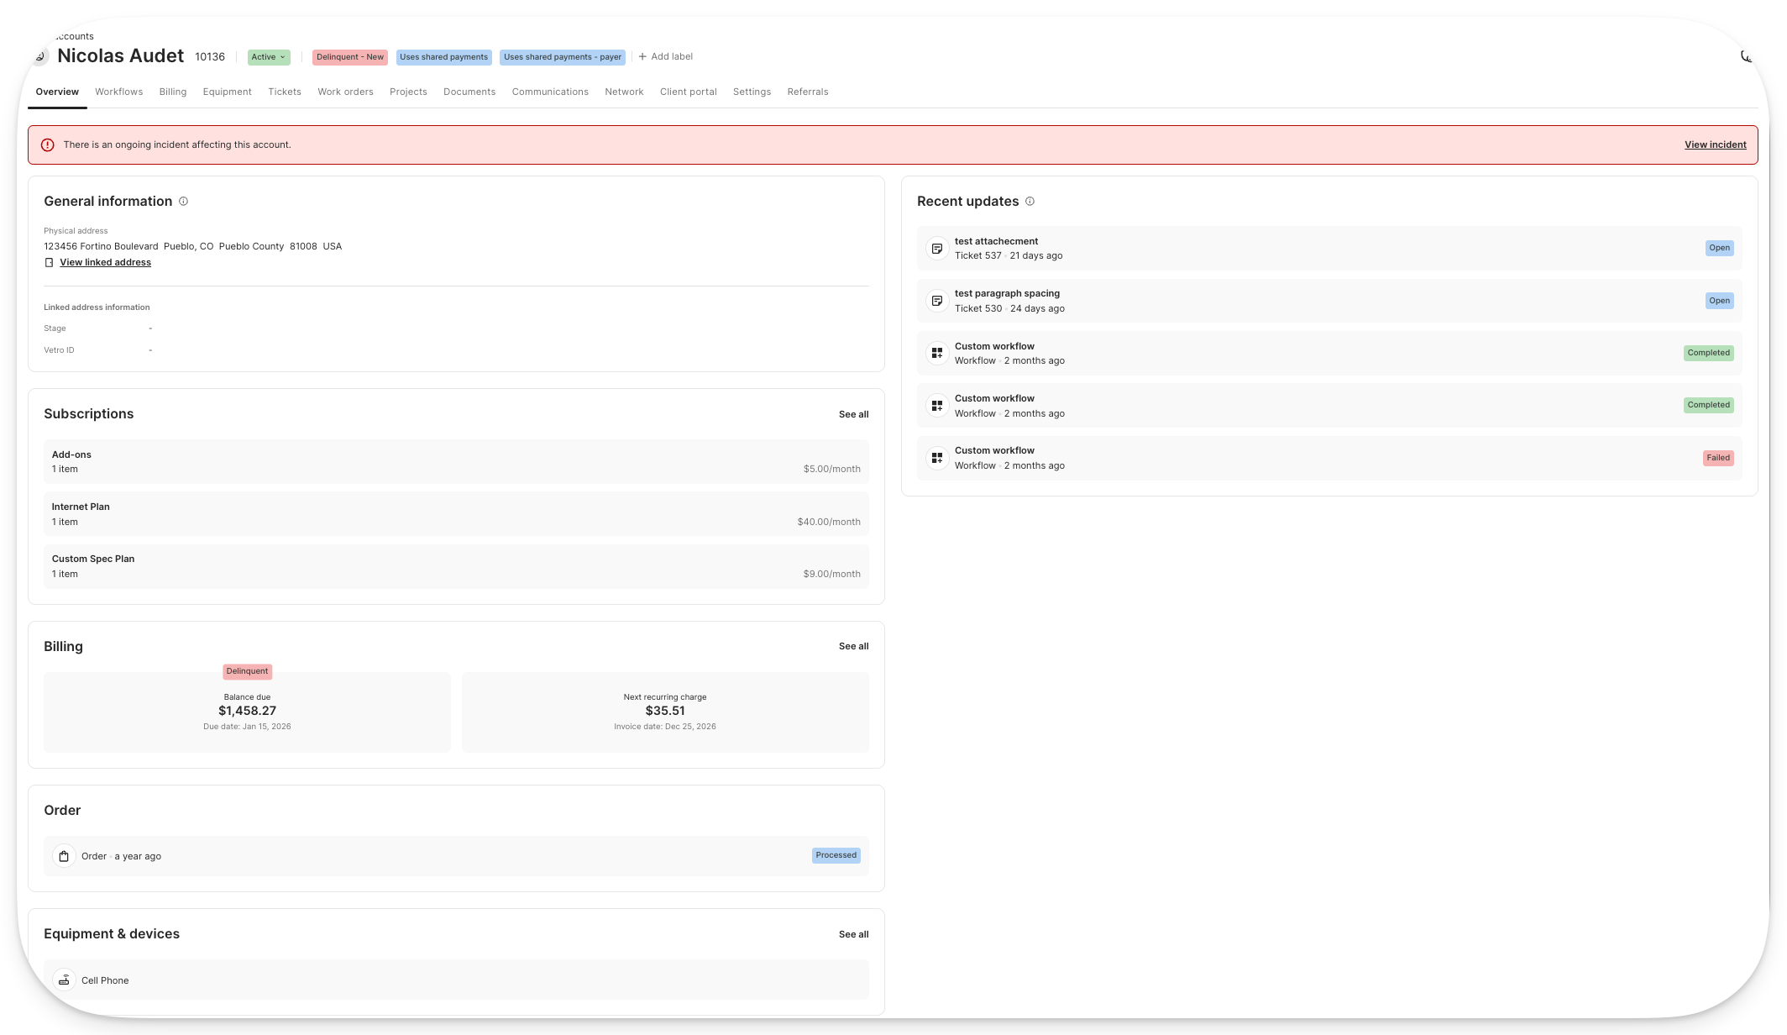1787x1035 pixels.
Task: Click the $35.51 recurring charge amount
Action: (x=665, y=711)
